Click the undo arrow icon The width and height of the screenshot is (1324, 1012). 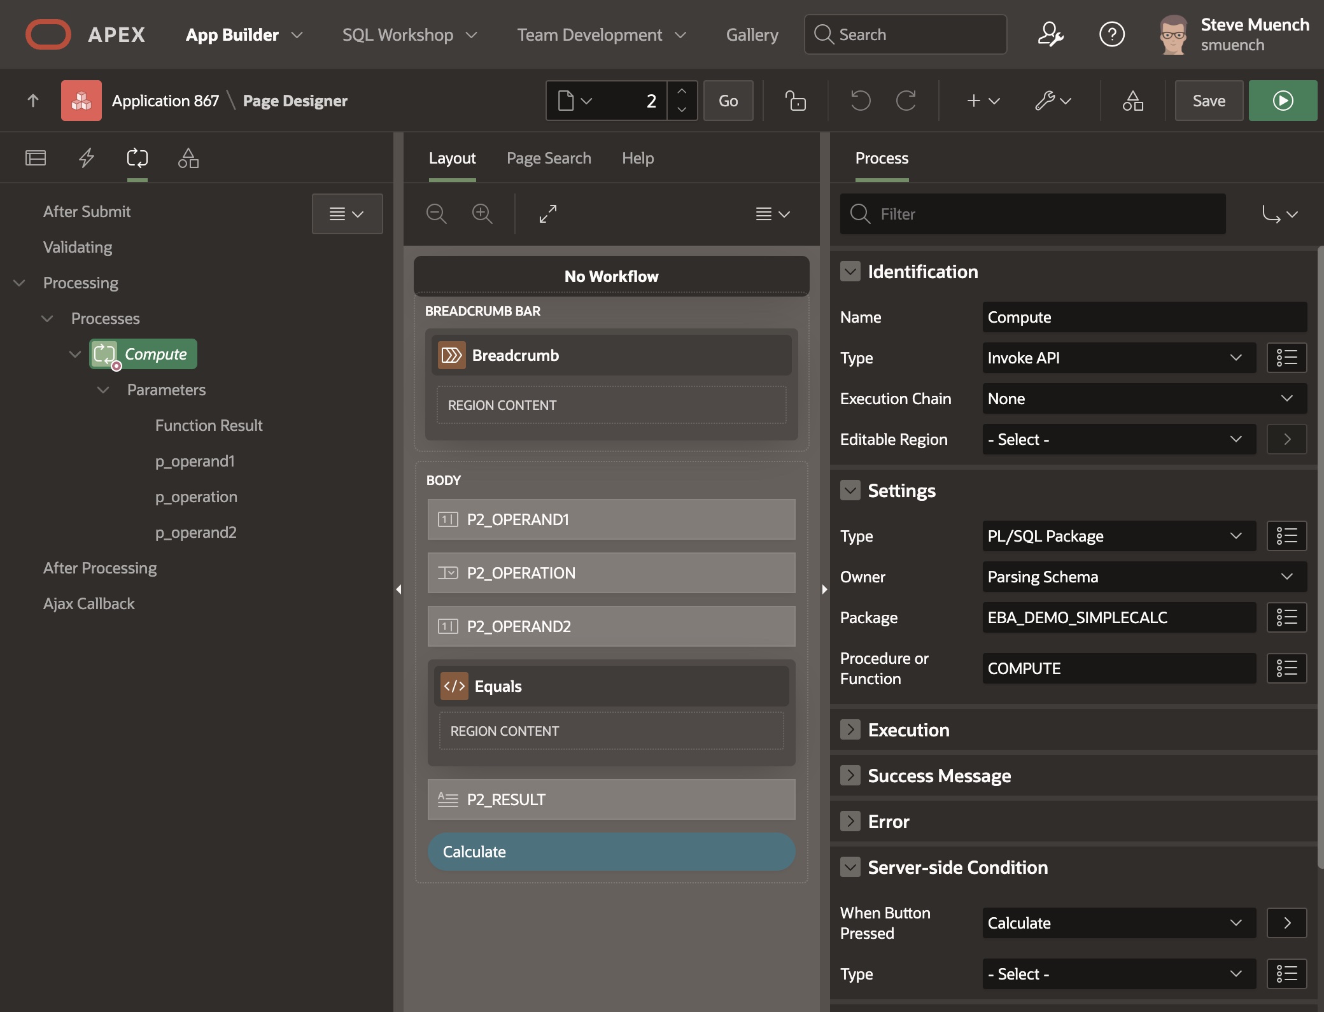click(860, 101)
